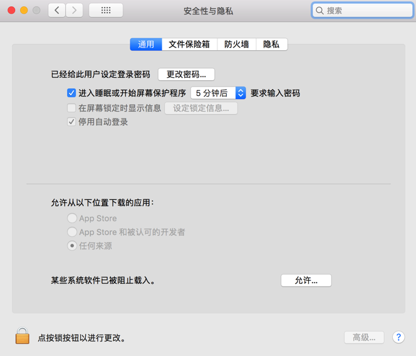
Task: Click the window title 安全性与隐私
Action: 208,11
